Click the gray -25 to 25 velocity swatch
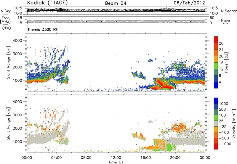237x164 pixels. 216,123
